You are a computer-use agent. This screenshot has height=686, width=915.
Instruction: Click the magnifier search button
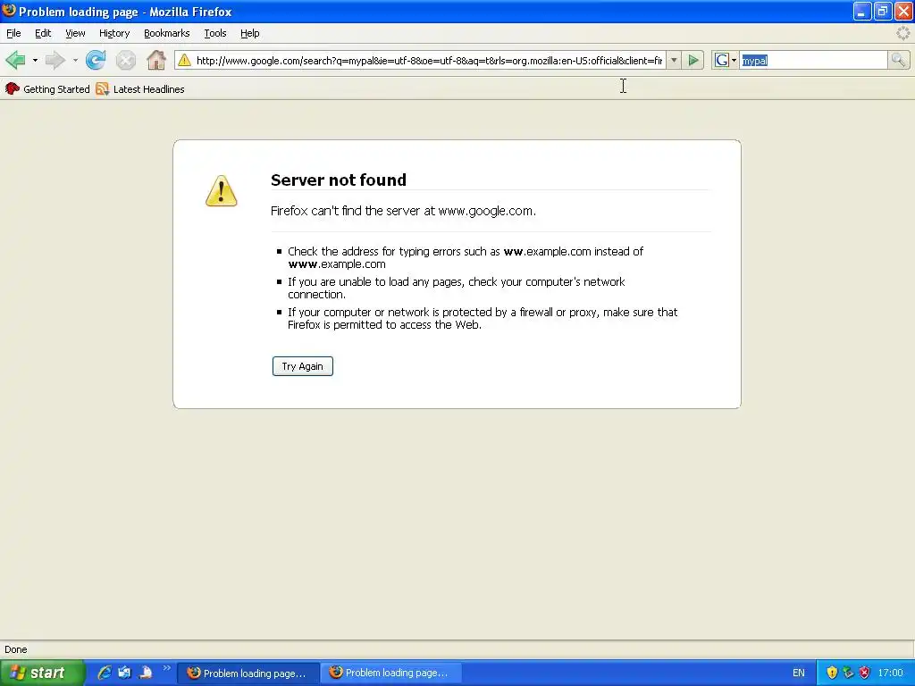898,60
